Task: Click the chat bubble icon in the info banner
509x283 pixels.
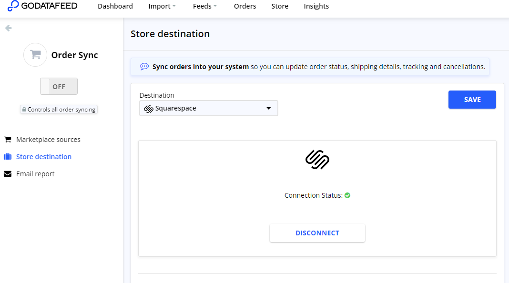Action: pyautogui.click(x=144, y=67)
